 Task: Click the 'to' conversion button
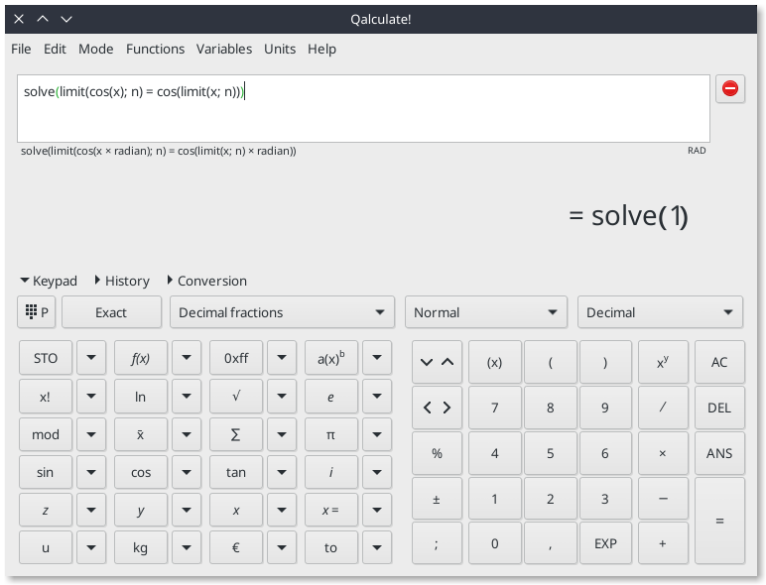pos(331,547)
